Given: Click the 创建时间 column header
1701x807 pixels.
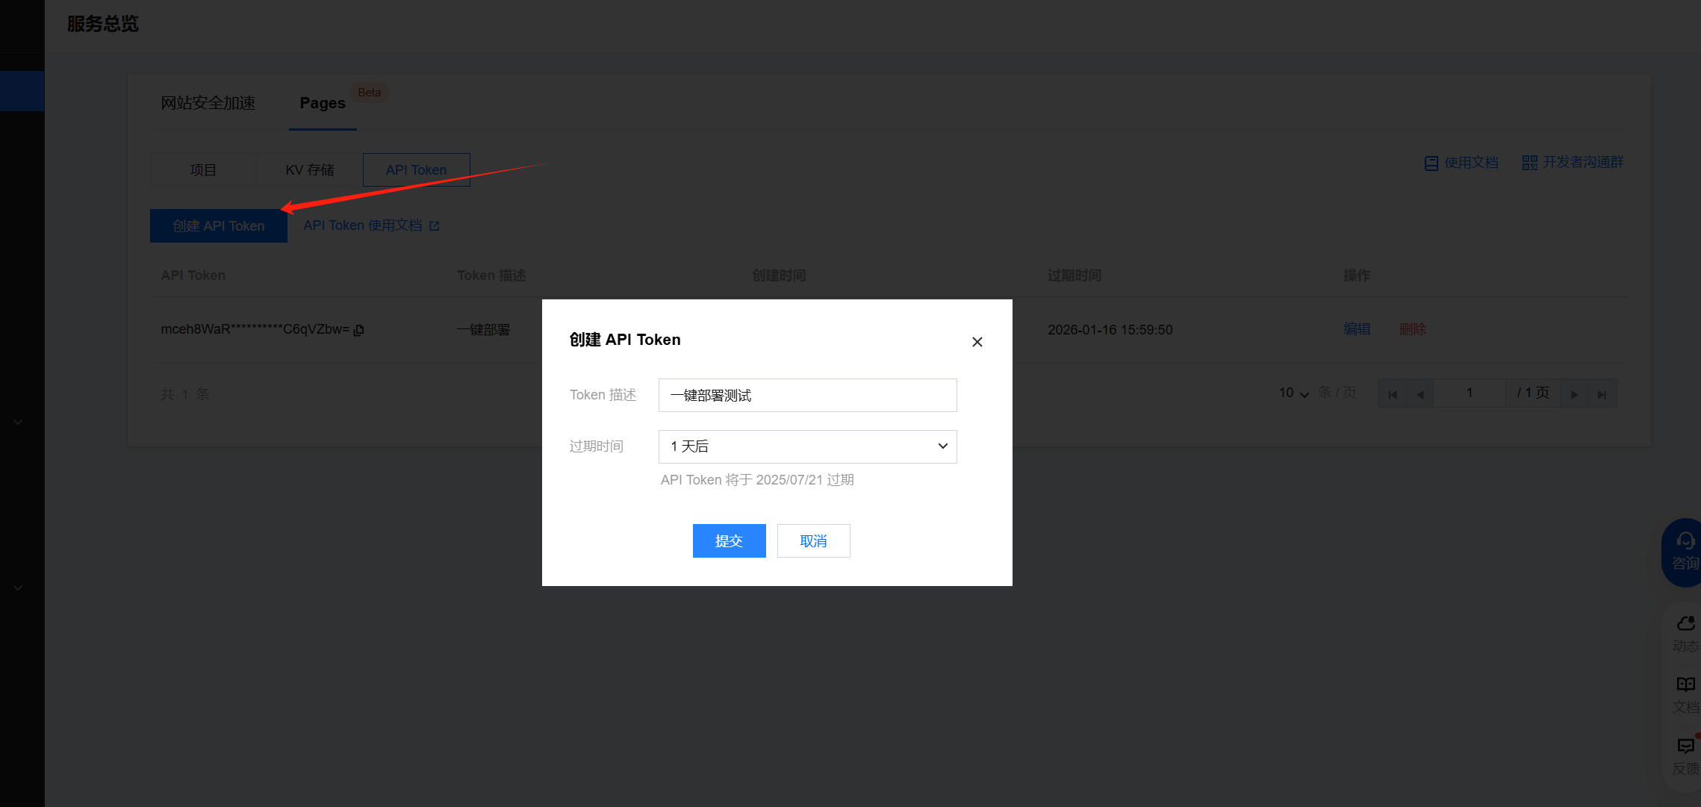Looking at the screenshot, I should click(x=779, y=275).
